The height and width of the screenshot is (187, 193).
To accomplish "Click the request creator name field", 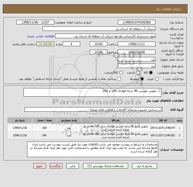I will [105, 36].
